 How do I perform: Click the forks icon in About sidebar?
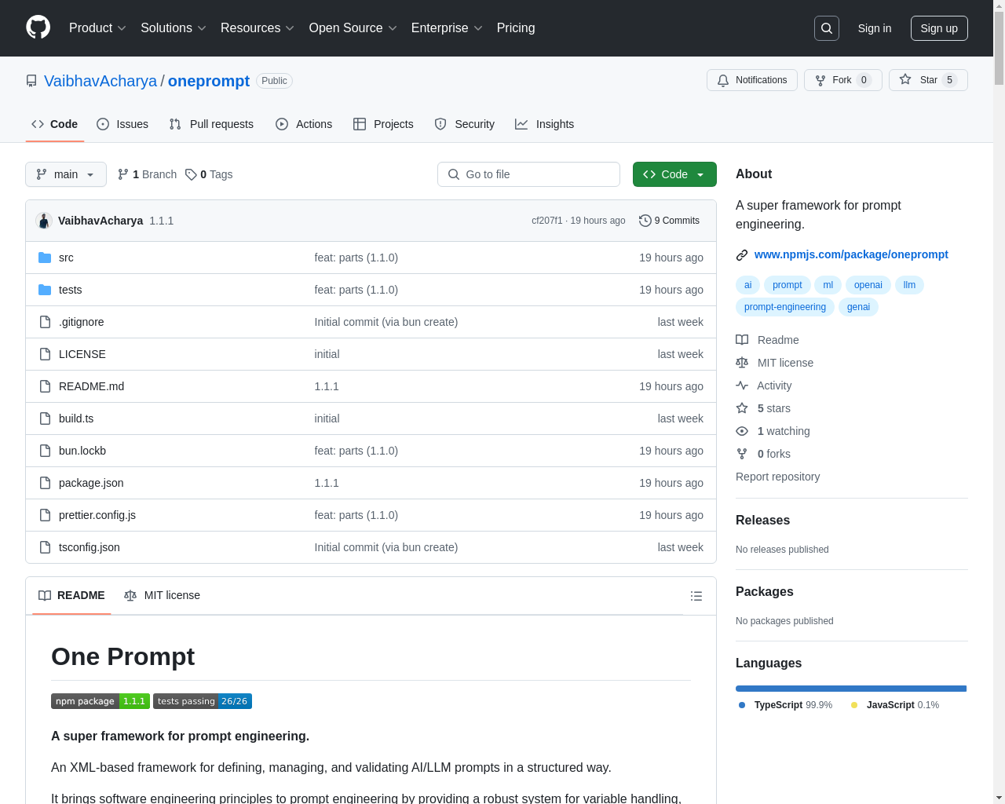[x=742, y=454]
